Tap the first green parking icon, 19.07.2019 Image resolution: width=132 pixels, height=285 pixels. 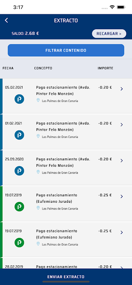[19, 207]
